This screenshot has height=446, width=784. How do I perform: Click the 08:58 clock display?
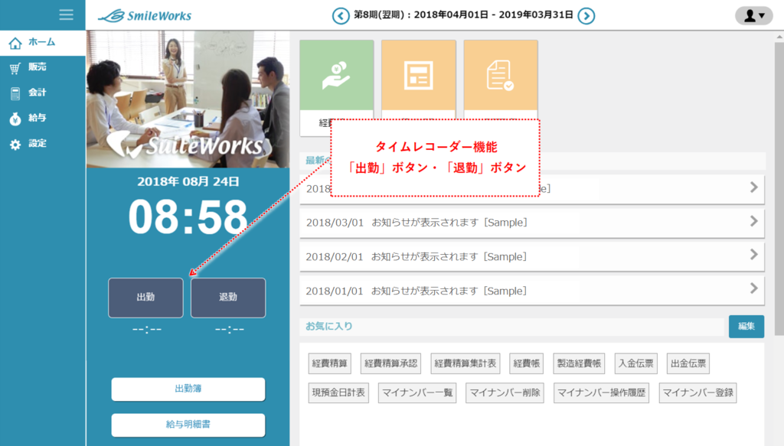click(188, 218)
